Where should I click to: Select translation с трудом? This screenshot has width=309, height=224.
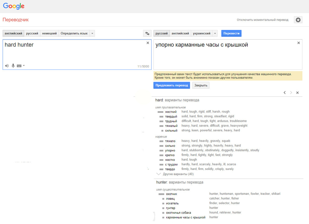171,165
